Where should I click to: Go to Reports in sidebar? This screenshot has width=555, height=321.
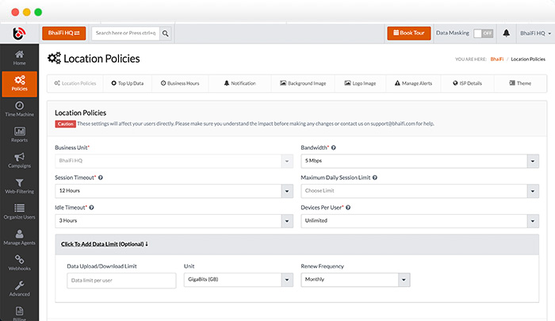tap(19, 135)
